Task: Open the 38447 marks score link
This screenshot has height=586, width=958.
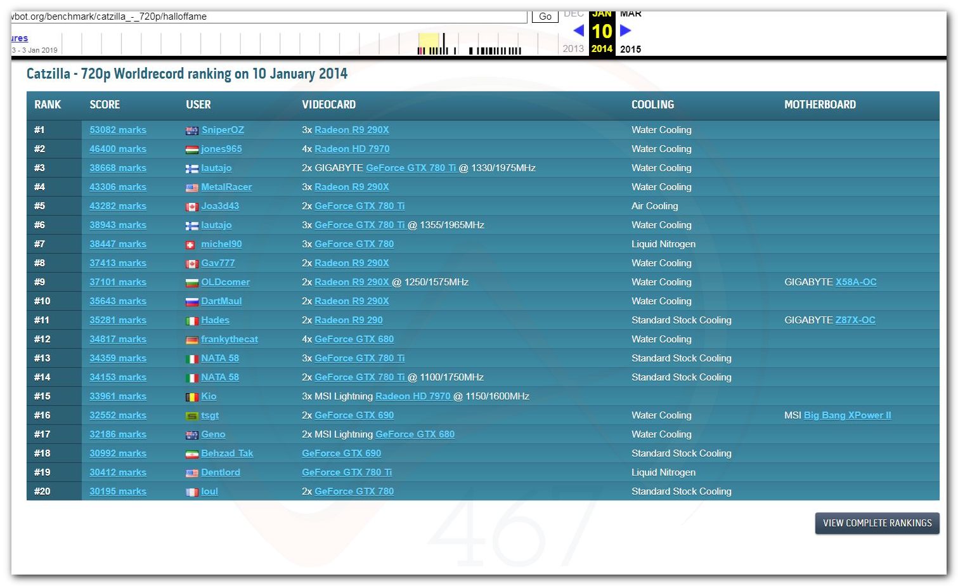Action: 118,244
